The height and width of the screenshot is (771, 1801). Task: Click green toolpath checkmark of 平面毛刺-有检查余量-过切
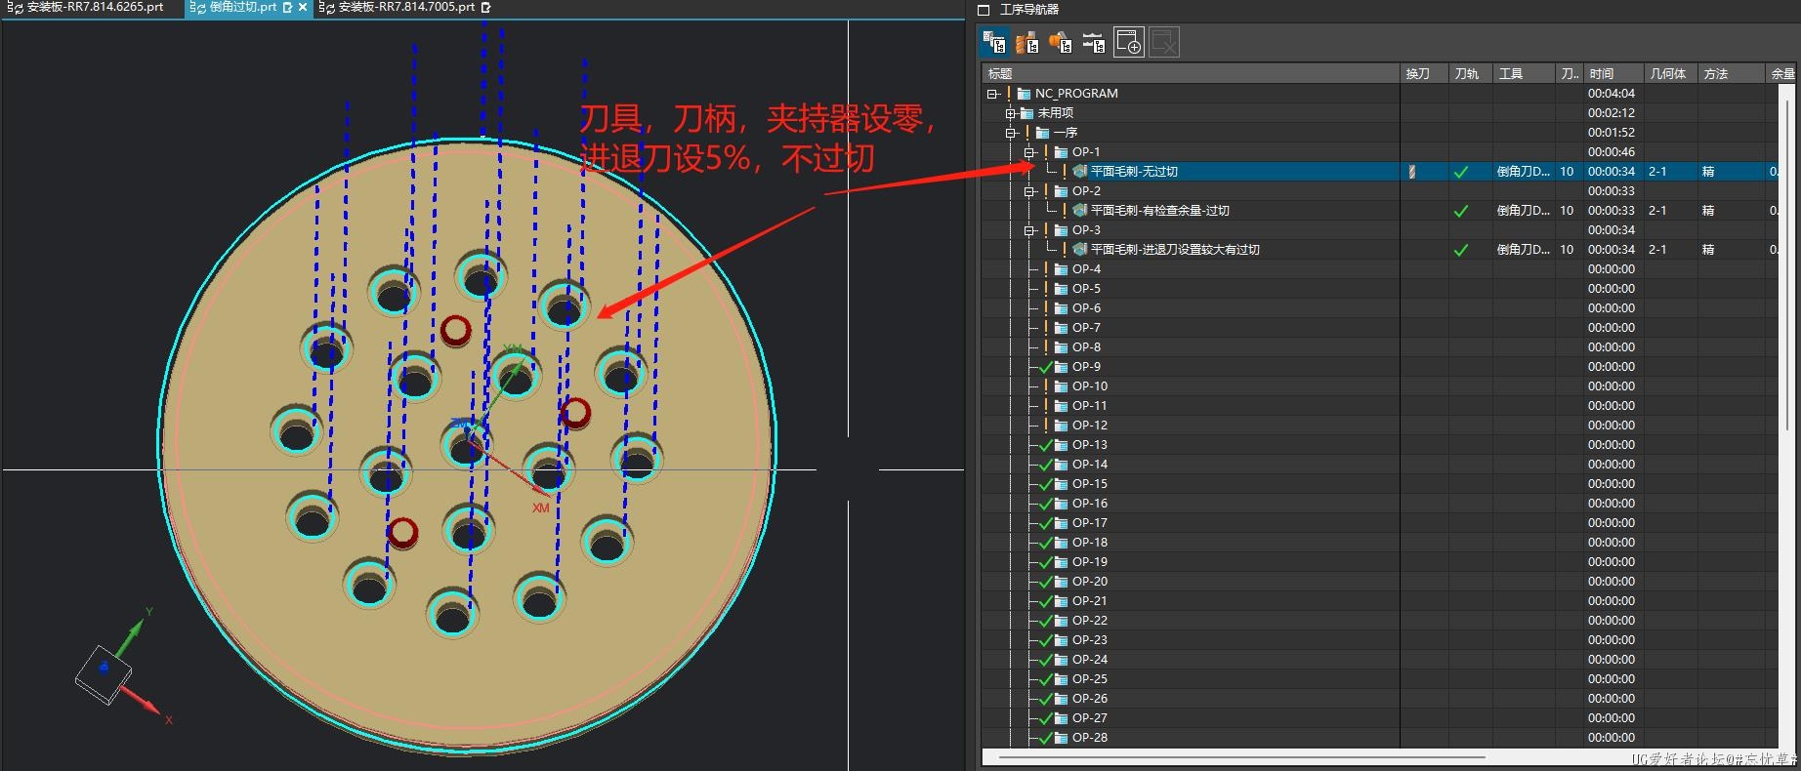(x=1461, y=211)
